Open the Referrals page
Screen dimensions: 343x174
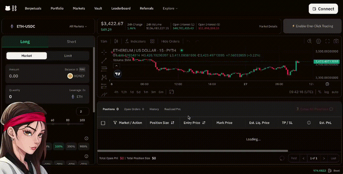tap(147, 9)
